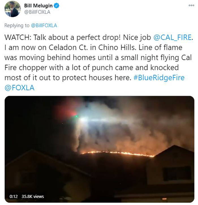The width and height of the screenshot is (198, 205).
Task: Click the @BillFOXLA handle under the name
Action: point(37,12)
